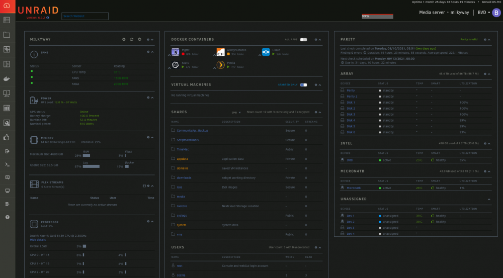Viewport: 503px width, 278px height.
Task: Open the Tools wrench icon in the sidebar
Action: (7, 123)
